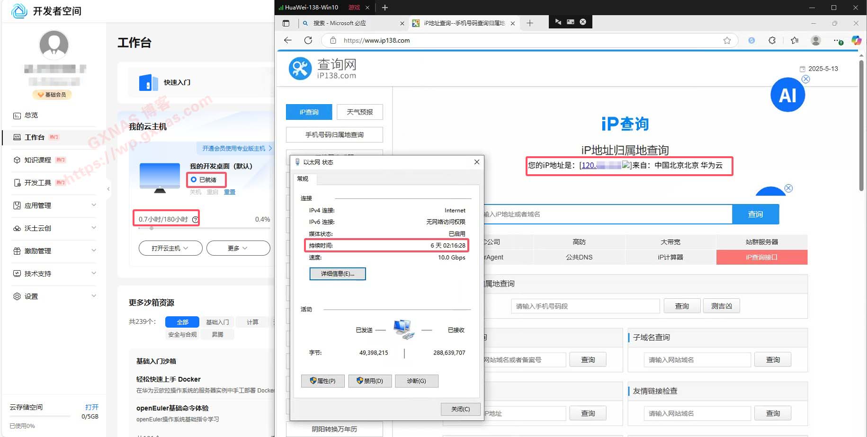
Task: Open the browser profile avatar icon
Action: click(x=815, y=41)
